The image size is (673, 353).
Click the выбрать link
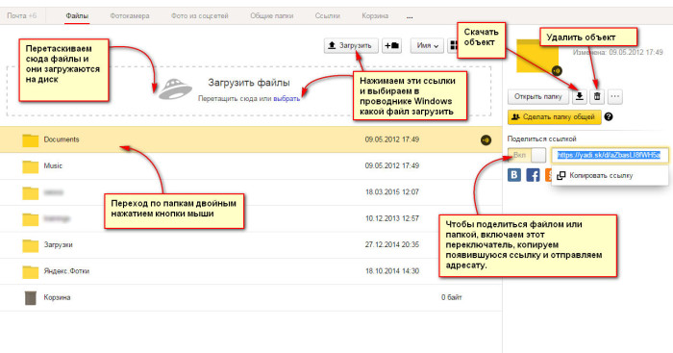287,99
